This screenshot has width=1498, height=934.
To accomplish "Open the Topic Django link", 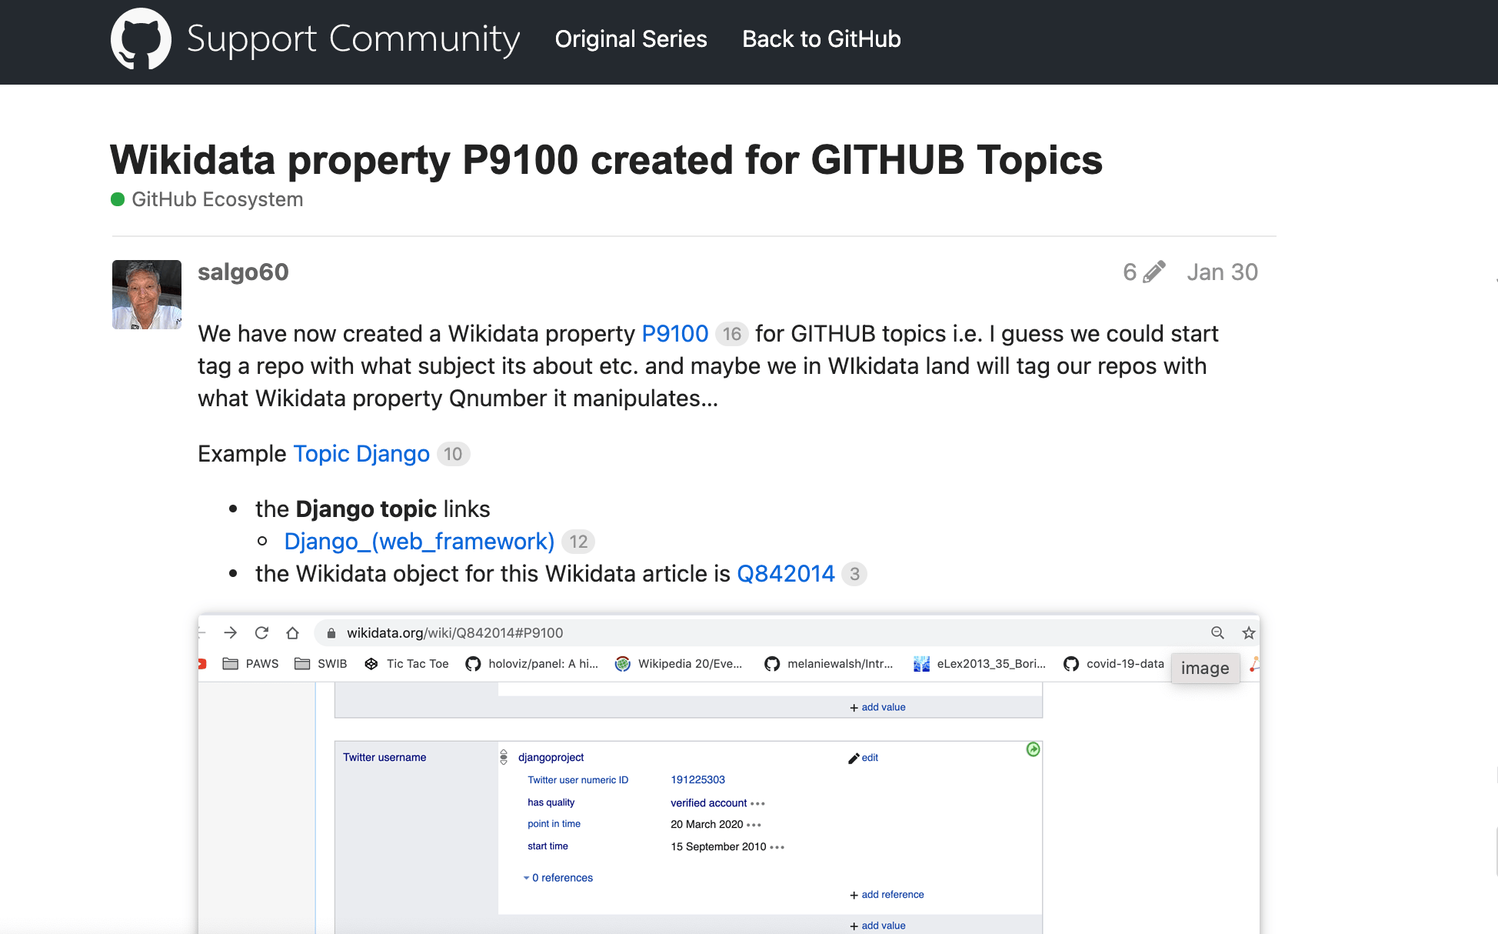I will (x=361, y=454).
